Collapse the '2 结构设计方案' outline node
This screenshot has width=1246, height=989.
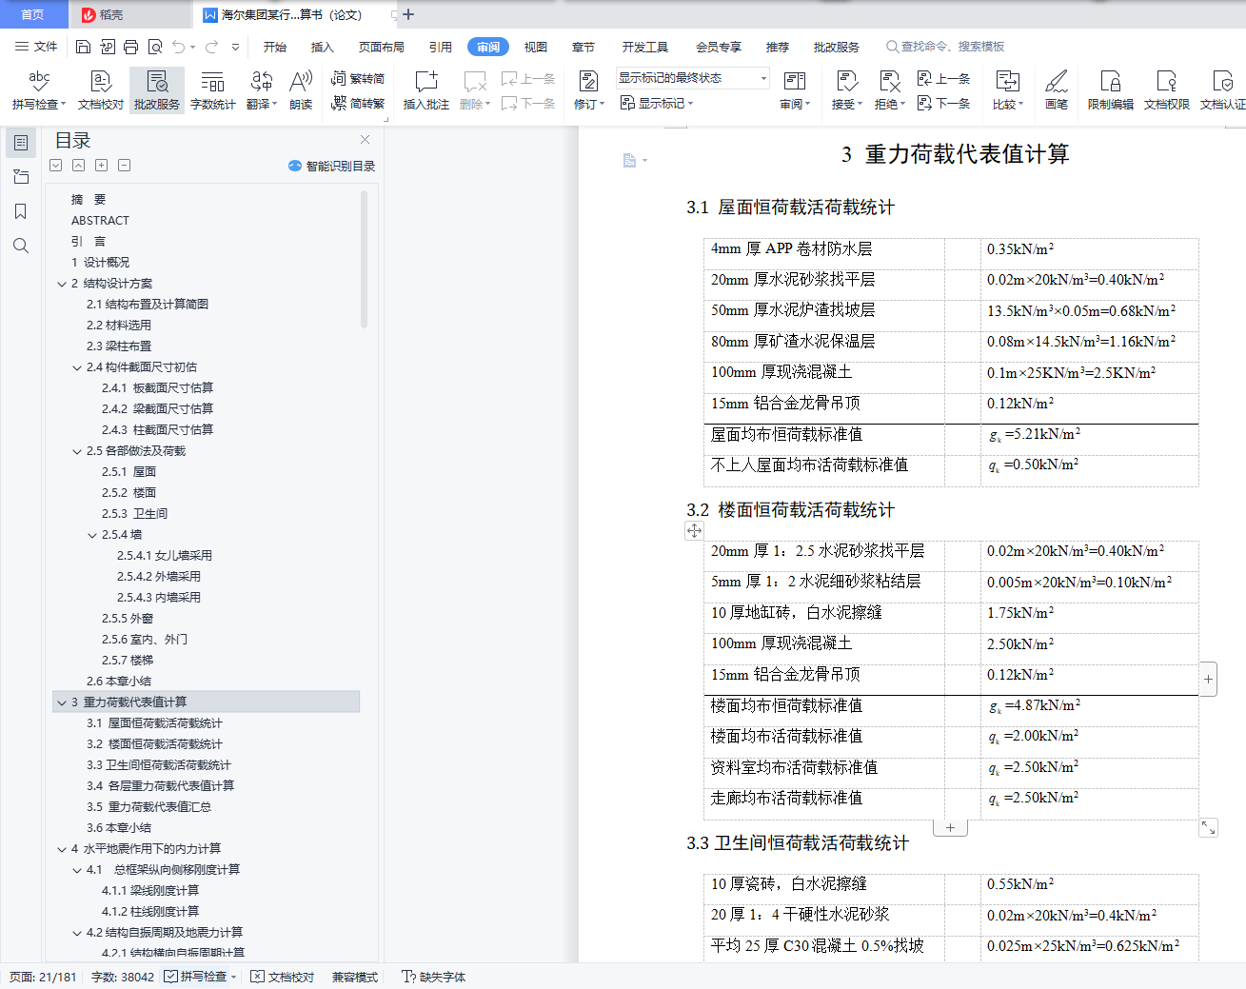coord(62,284)
